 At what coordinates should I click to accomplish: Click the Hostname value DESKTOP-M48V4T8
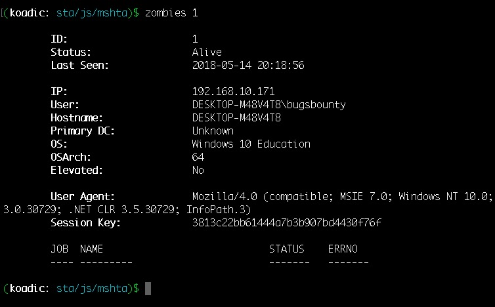click(x=236, y=118)
